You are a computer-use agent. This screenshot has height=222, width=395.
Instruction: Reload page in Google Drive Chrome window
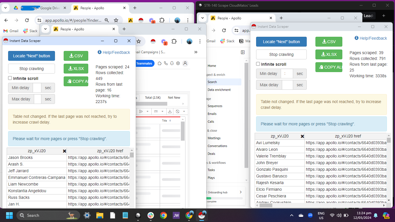click(x=27, y=20)
